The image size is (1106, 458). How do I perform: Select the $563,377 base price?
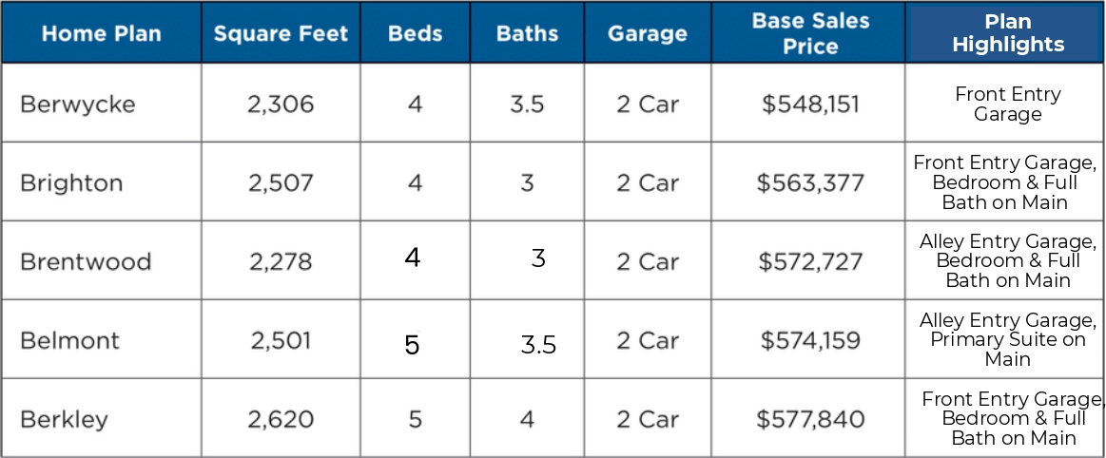click(810, 183)
